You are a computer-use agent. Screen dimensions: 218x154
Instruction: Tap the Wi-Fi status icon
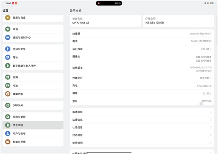click(208, 3)
